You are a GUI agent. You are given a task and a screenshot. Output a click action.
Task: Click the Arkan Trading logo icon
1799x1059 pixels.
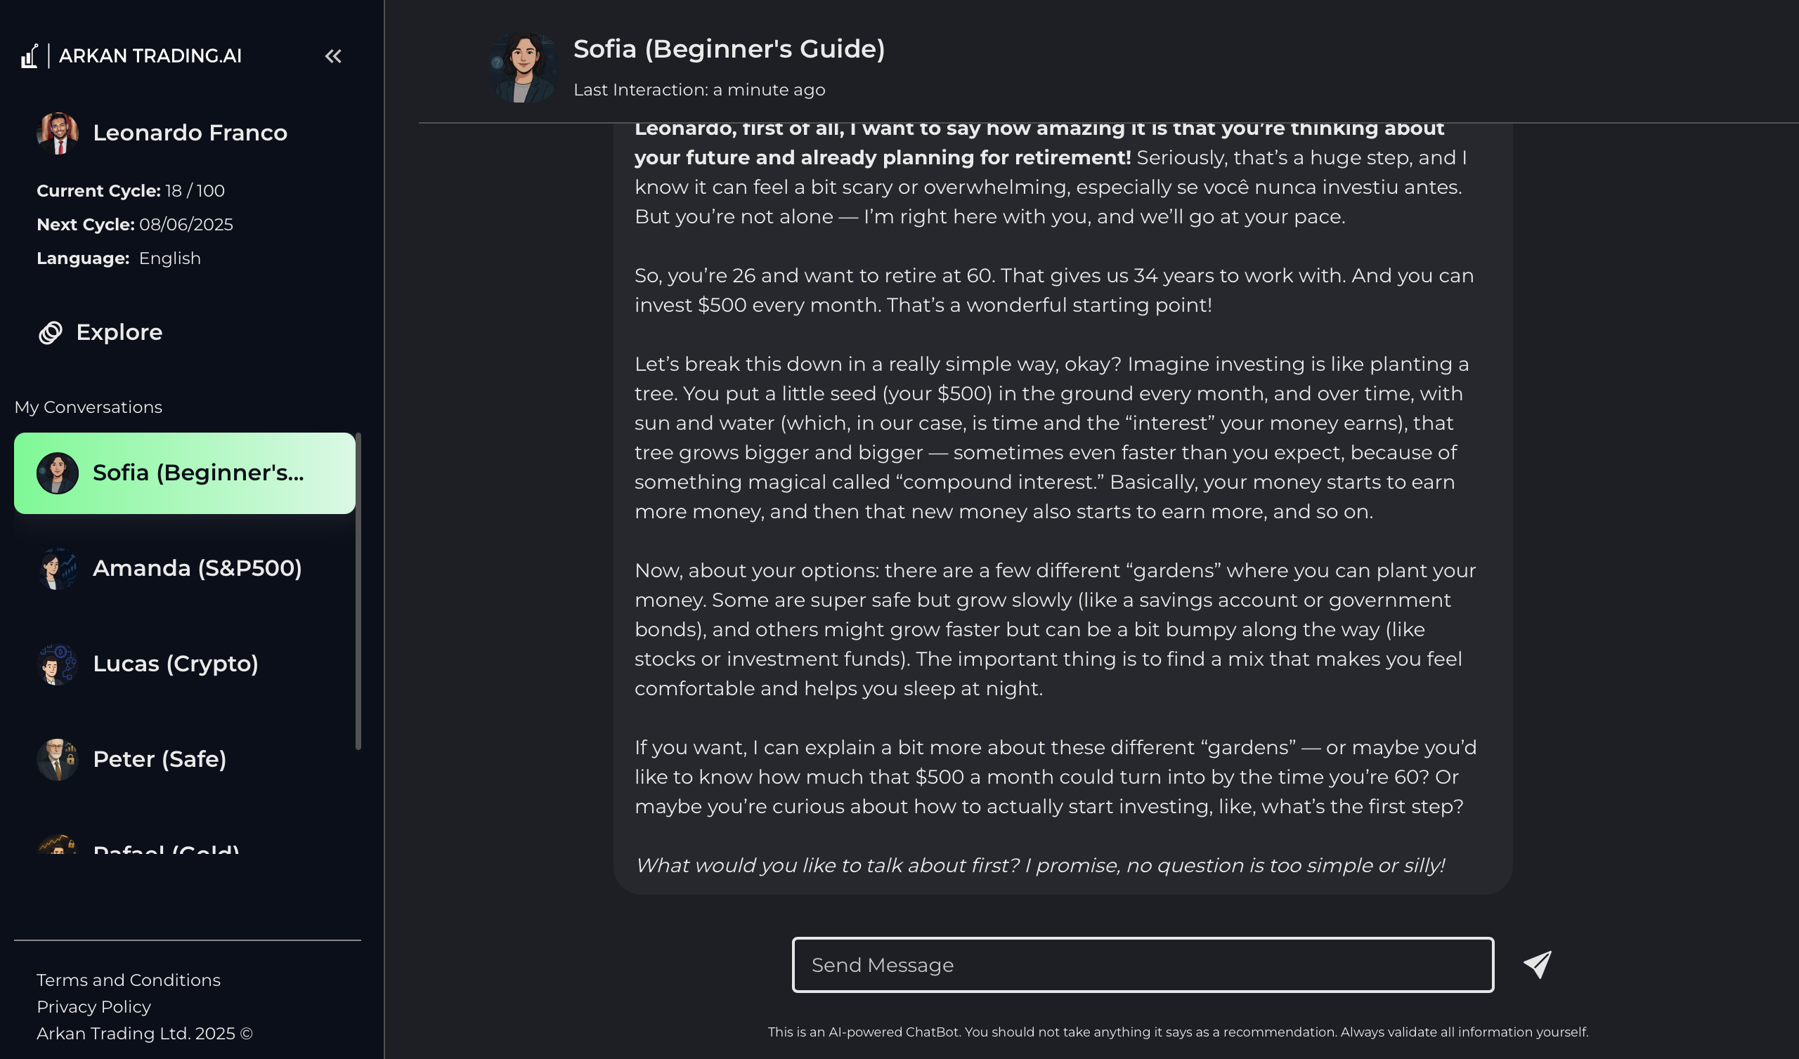click(30, 55)
